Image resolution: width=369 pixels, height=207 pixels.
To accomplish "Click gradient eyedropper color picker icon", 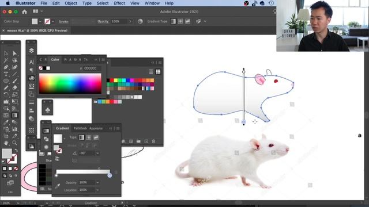I will tap(58, 186).
